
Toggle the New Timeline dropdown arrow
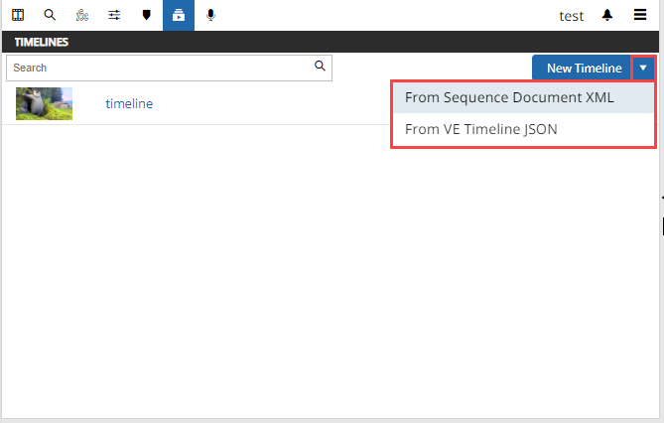[643, 68]
